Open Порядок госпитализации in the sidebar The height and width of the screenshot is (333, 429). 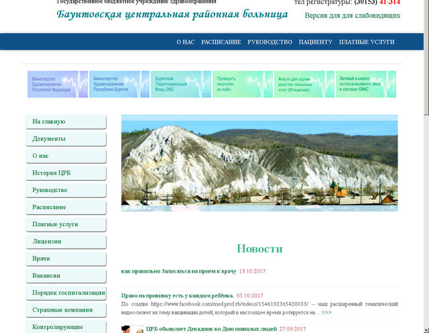[x=66, y=293]
